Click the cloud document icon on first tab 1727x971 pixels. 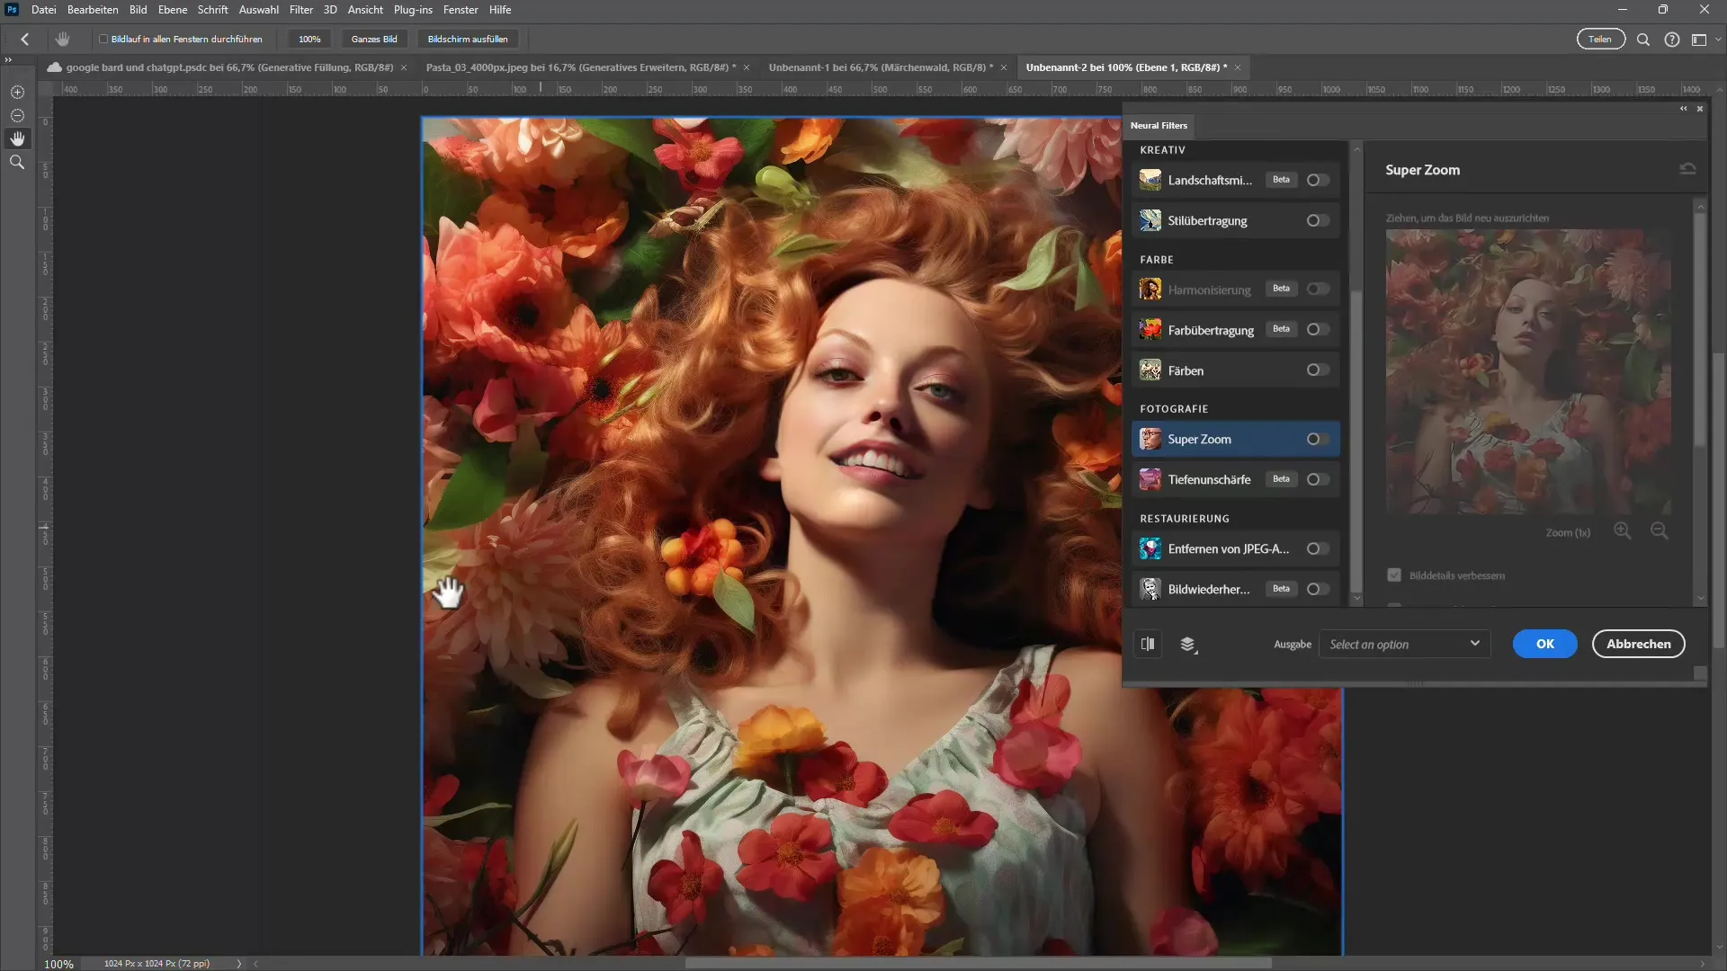[x=55, y=67]
